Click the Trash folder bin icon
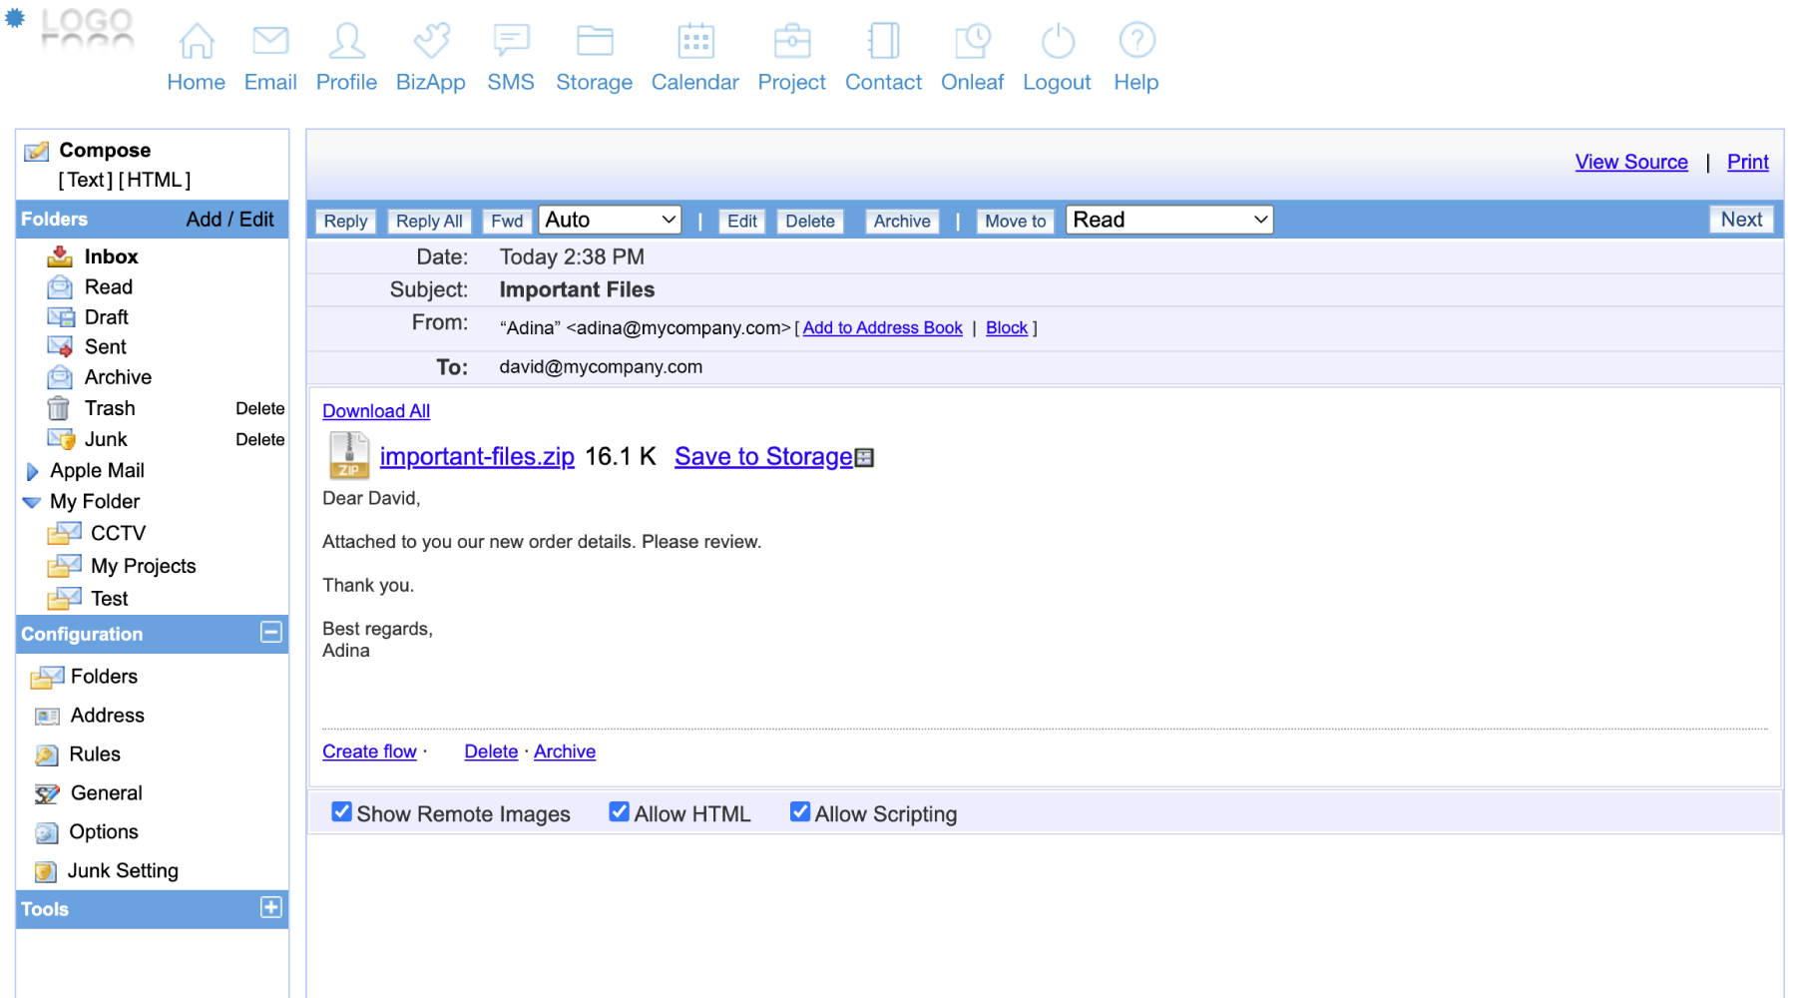The width and height of the screenshot is (1796, 998). click(x=59, y=408)
